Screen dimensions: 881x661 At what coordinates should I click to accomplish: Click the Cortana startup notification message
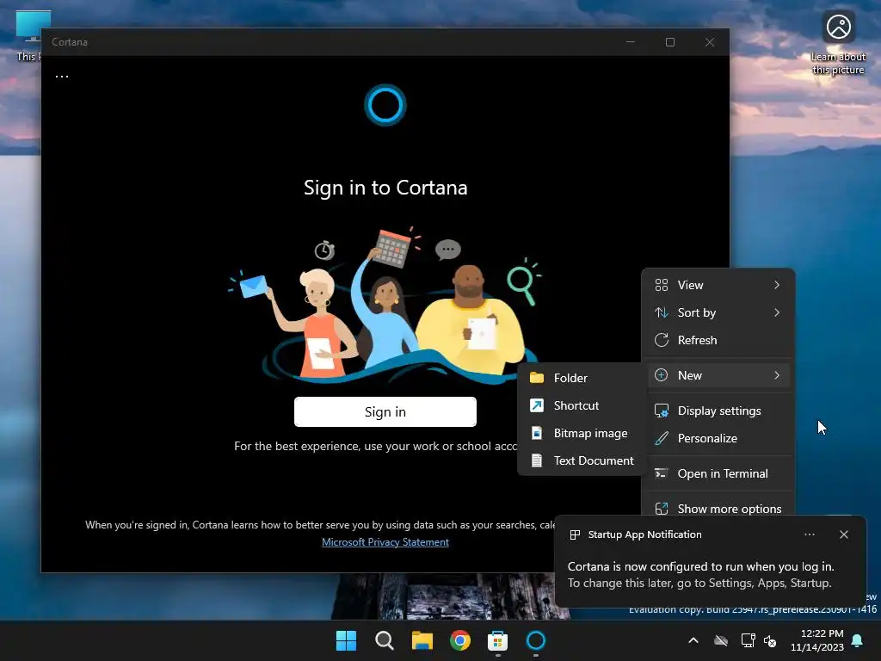[700, 574]
